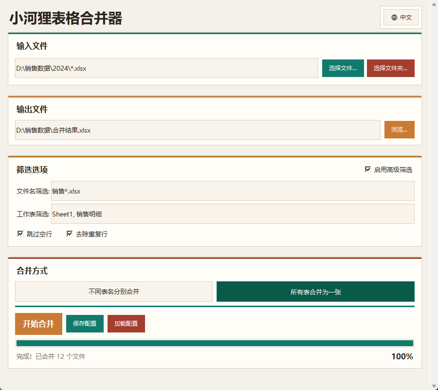
Task: Toggle the 跳过空行 checkbox
Action: click(x=20, y=234)
